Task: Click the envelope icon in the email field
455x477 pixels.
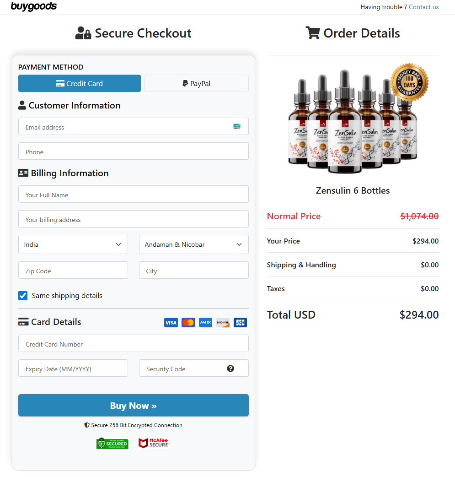Action: coord(237,126)
